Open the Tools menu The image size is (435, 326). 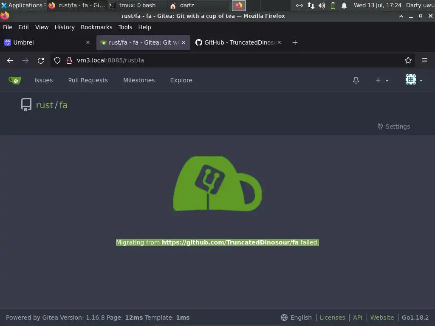coord(125,27)
